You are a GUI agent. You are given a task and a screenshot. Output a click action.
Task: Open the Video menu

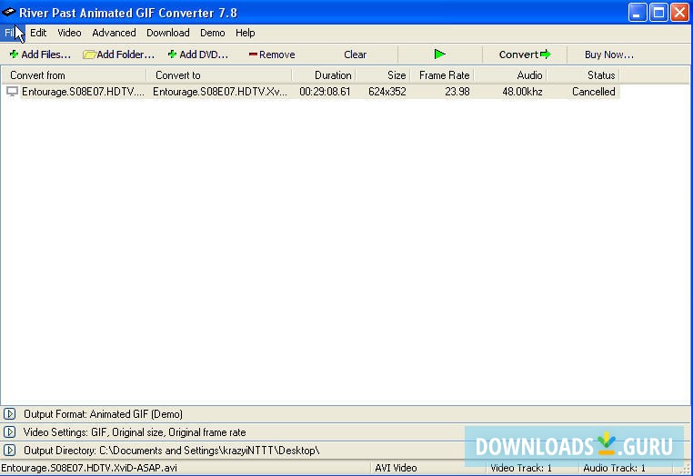coord(69,33)
